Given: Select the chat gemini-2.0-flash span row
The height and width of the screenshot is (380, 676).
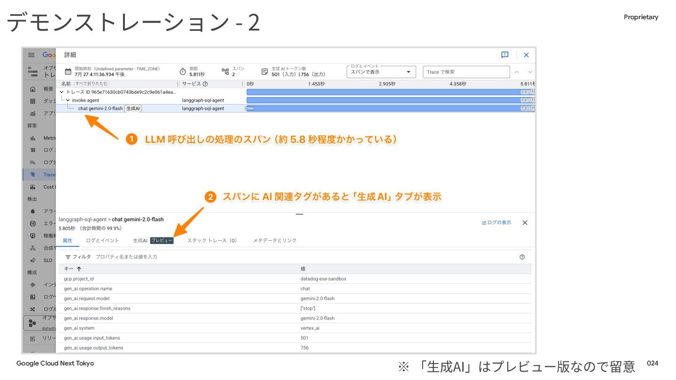Looking at the screenshot, I should pos(296,108).
